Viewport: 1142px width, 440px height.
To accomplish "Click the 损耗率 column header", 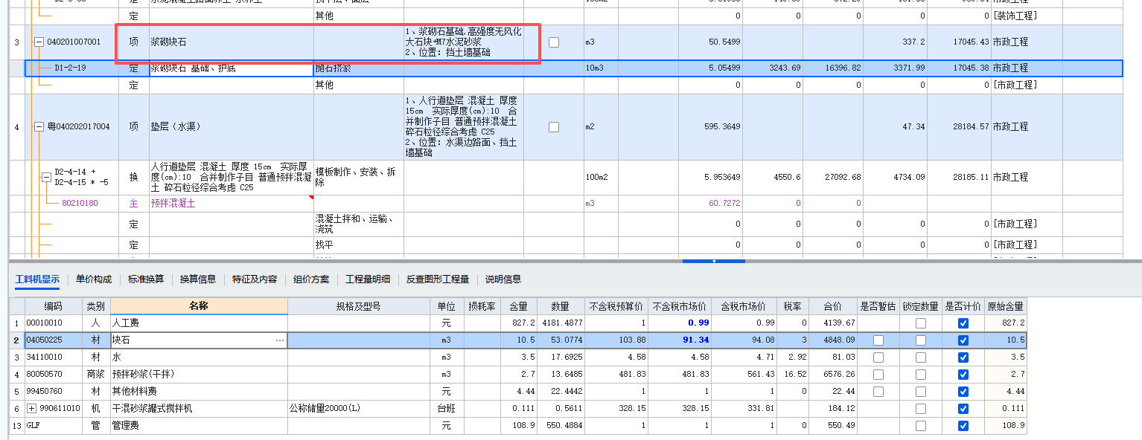I will tap(482, 306).
